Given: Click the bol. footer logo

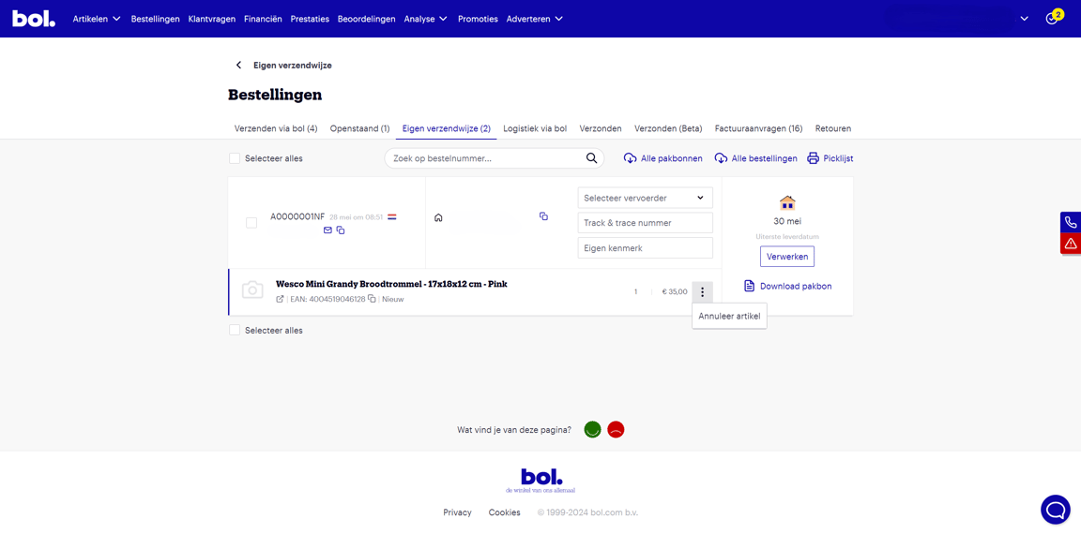Looking at the screenshot, I should coord(540,481).
